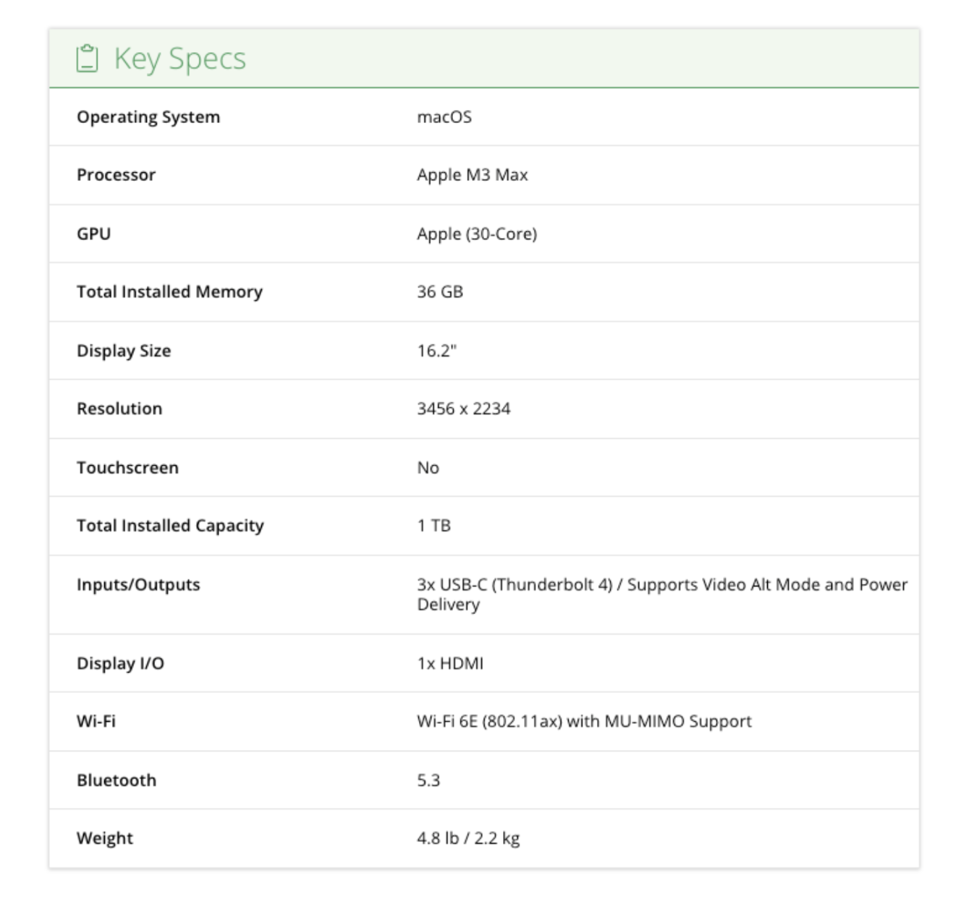
Task: Select the Apple M3 Max processor value
Action: click(x=472, y=175)
